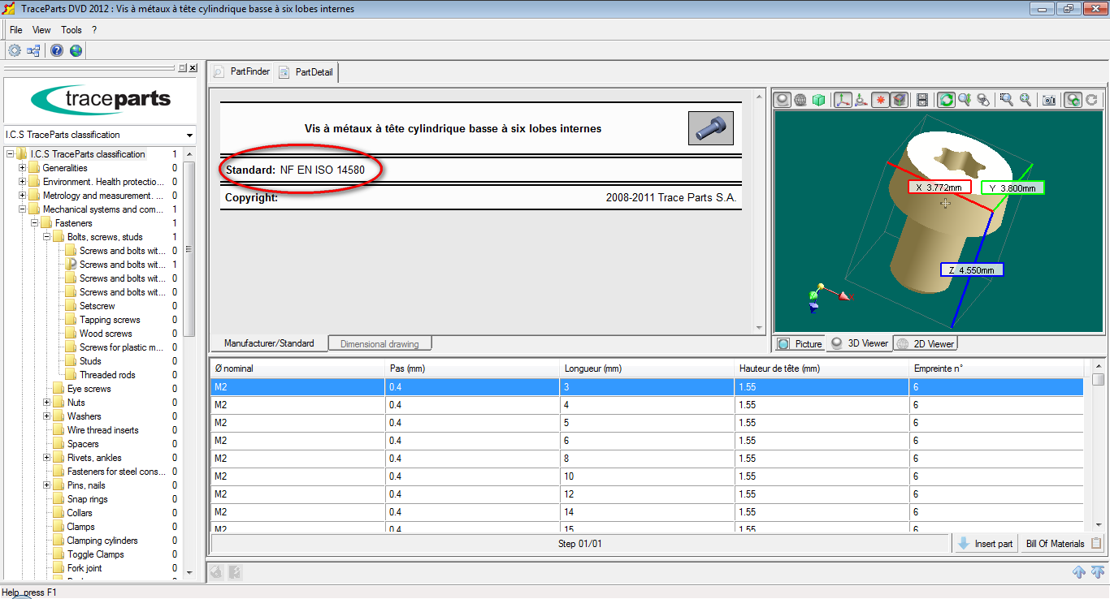Close the classification side panel
Screen dimensions: 1110x599
(x=193, y=68)
